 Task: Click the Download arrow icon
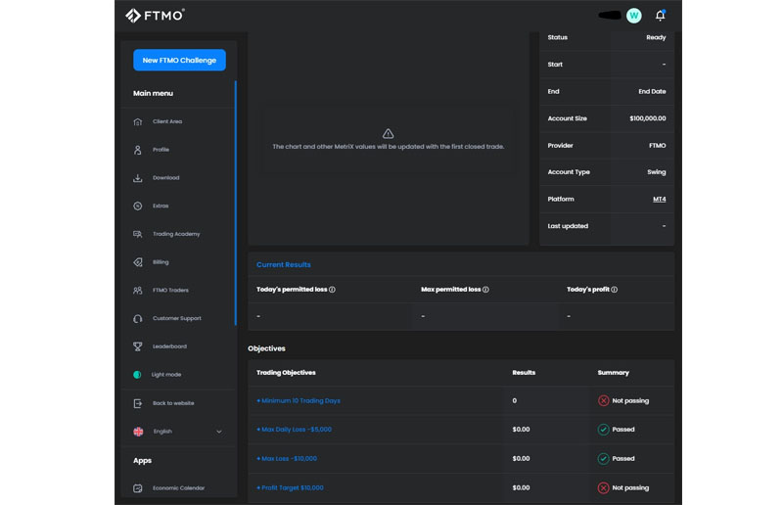[x=138, y=178]
